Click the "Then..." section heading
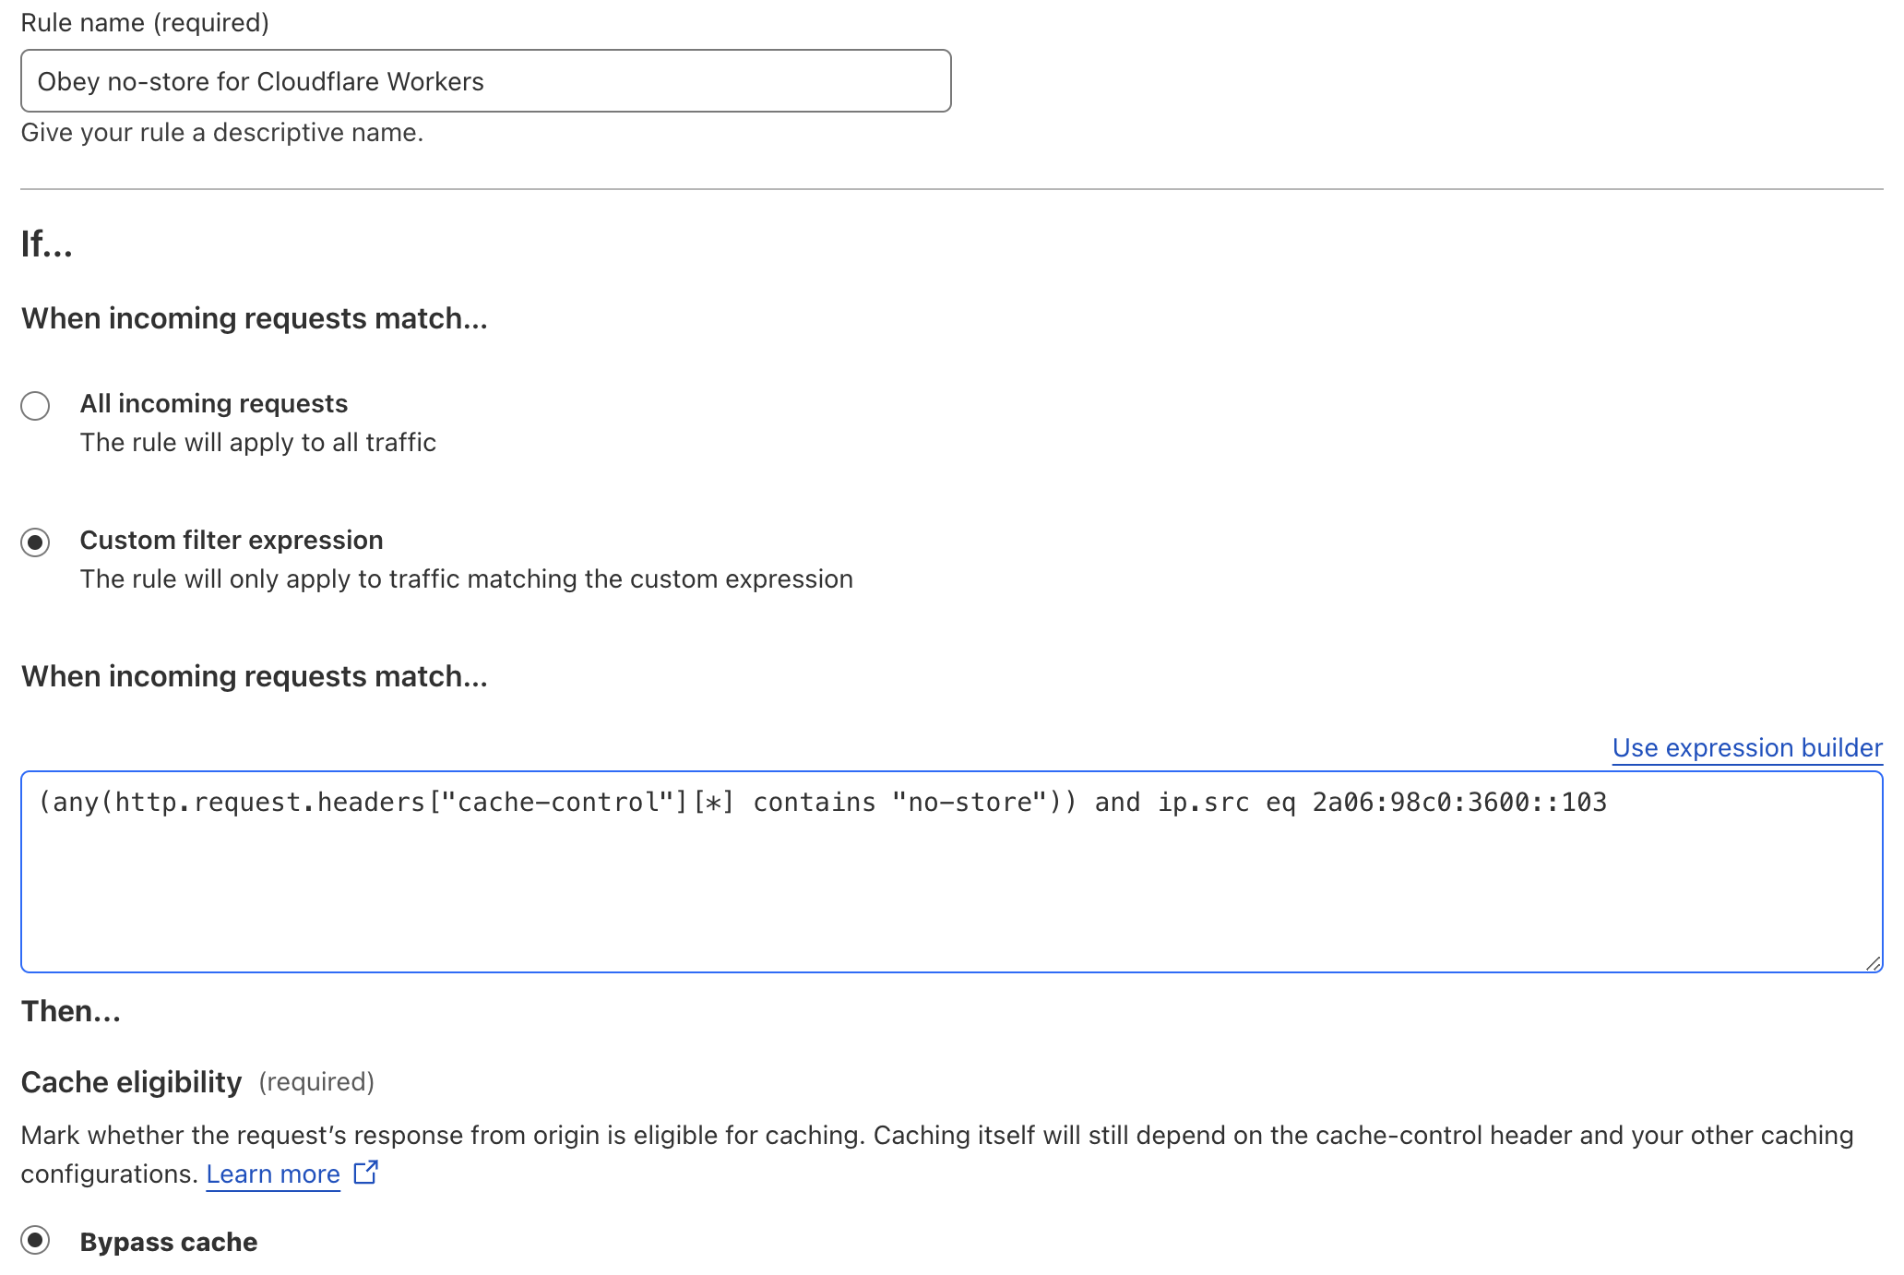This screenshot has width=1904, height=1275. (x=71, y=1011)
